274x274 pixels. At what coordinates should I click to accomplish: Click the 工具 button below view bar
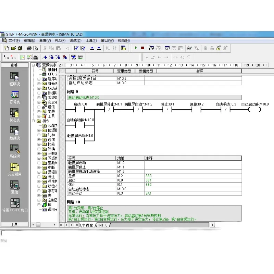[x=14, y=224]
